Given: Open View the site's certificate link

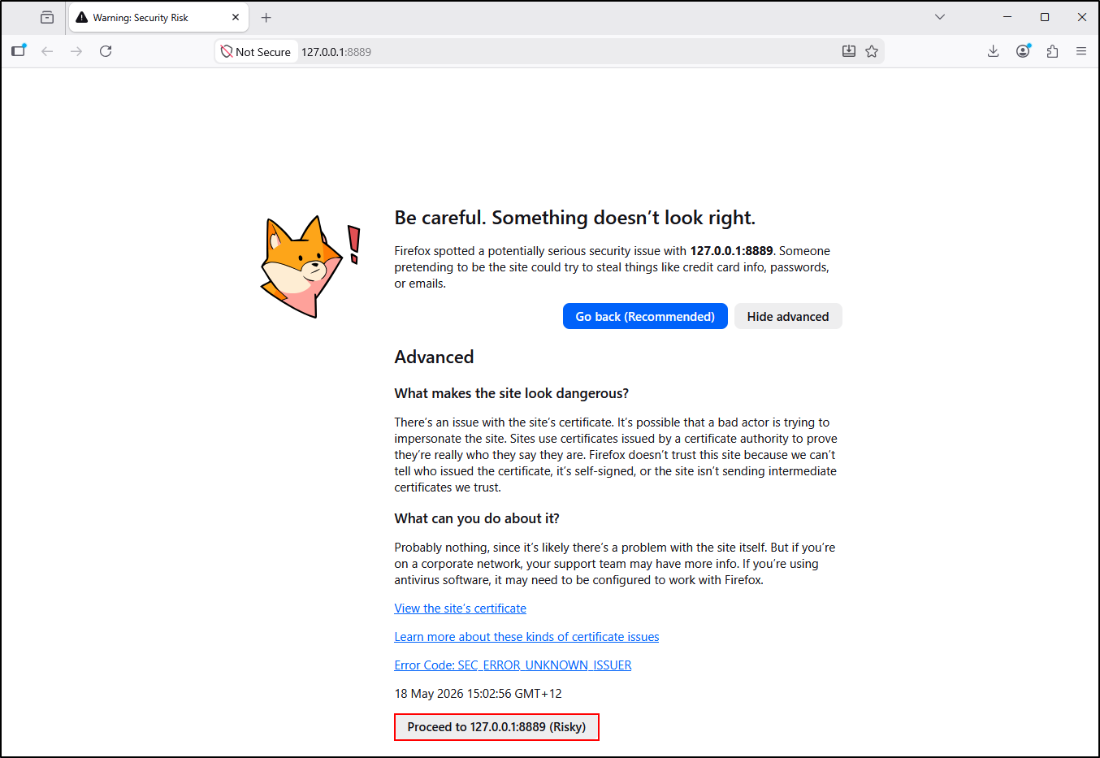Looking at the screenshot, I should click(x=461, y=609).
